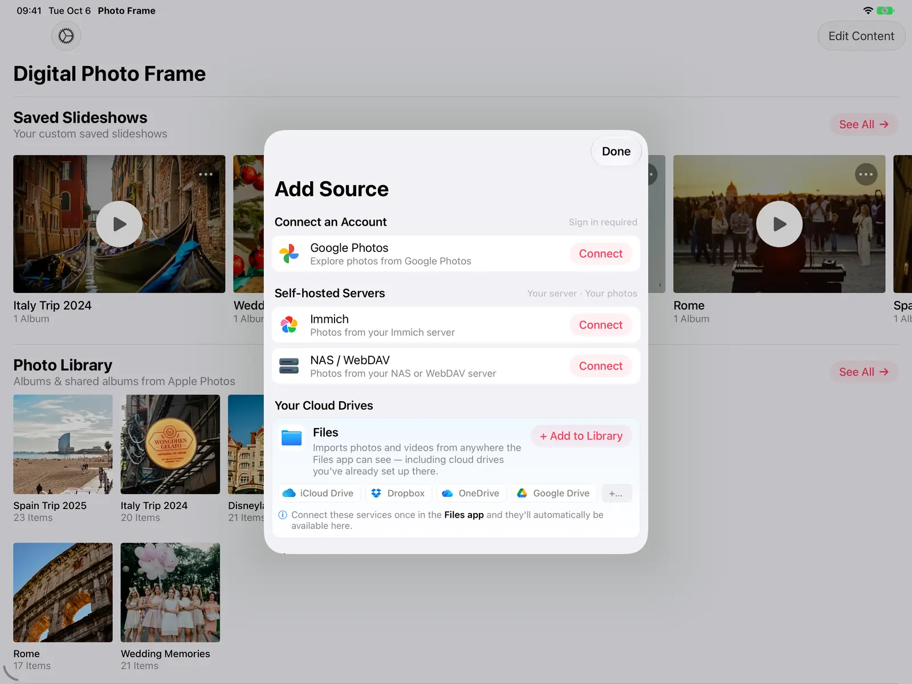
Task: Click the 'Add Source' title
Action: click(332, 189)
